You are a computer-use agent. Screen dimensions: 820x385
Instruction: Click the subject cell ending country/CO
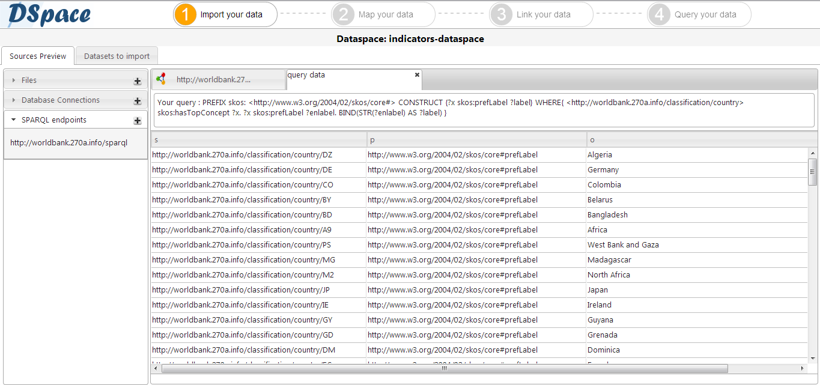tap(258, 185)
